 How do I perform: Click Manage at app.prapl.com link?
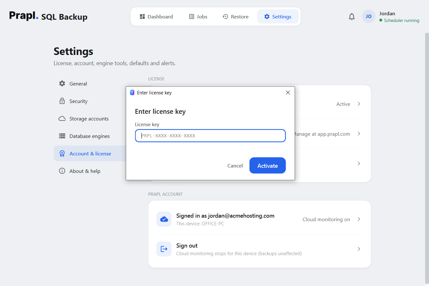point(322,134)
